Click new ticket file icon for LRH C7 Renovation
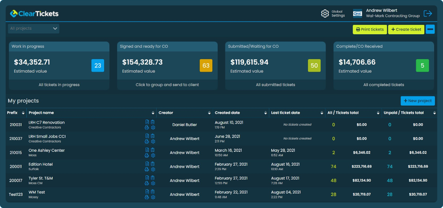Screen dimensions: 443x208 click(x=147, y=122)
